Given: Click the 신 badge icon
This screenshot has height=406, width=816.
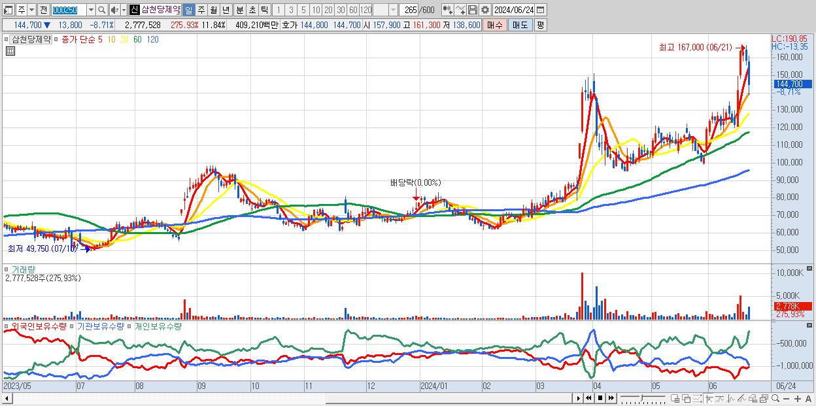Looking at the screenshot, I should point(134,10).
